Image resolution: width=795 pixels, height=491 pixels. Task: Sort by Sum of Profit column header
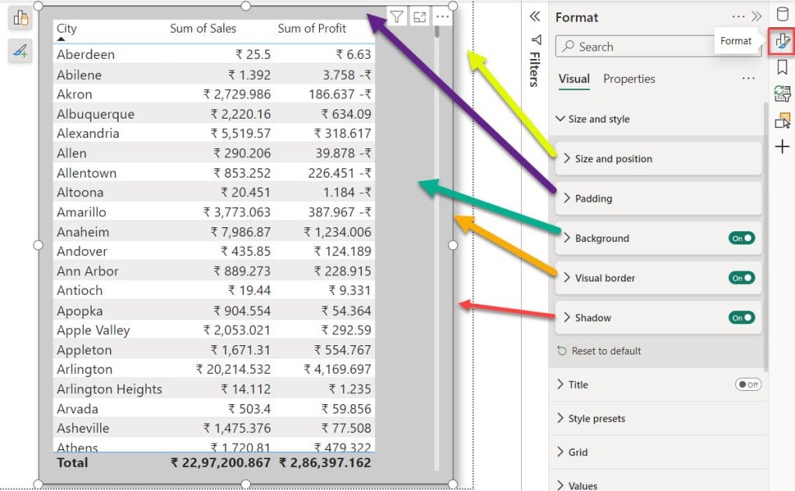pyautogui.click(x=312, y=29)
